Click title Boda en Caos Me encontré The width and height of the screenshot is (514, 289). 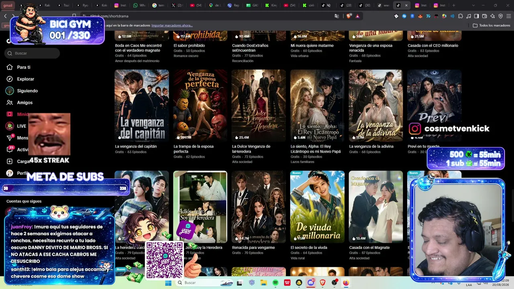[139, 48]
